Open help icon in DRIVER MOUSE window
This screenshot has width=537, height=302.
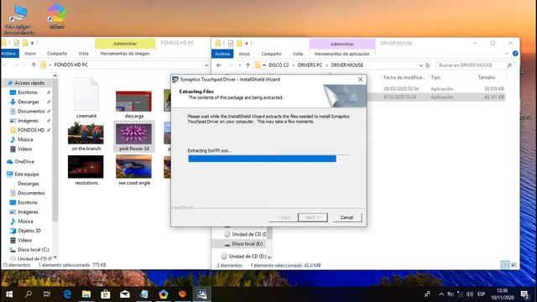click(515, 54)
